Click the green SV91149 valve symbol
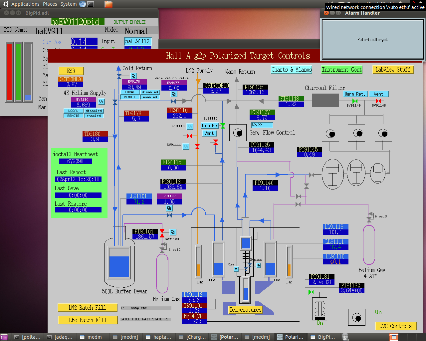Viewport: 426px width, 341px height. 355,101
